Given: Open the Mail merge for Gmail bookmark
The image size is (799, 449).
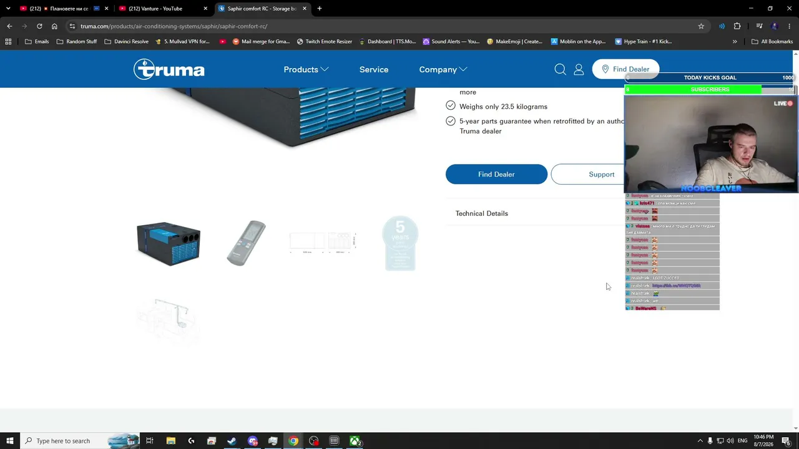Looking at the screenshot, I should coord(262,42).
